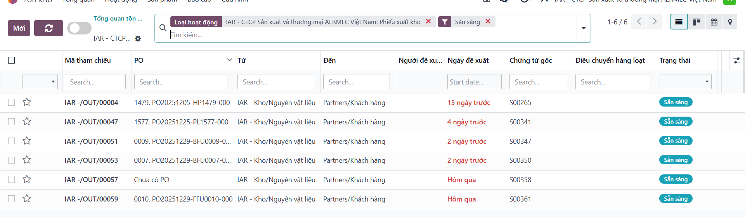Check the select-all header checkbox
The height and width of the screenshot is (217, 745).
click(x=12, y=60)
